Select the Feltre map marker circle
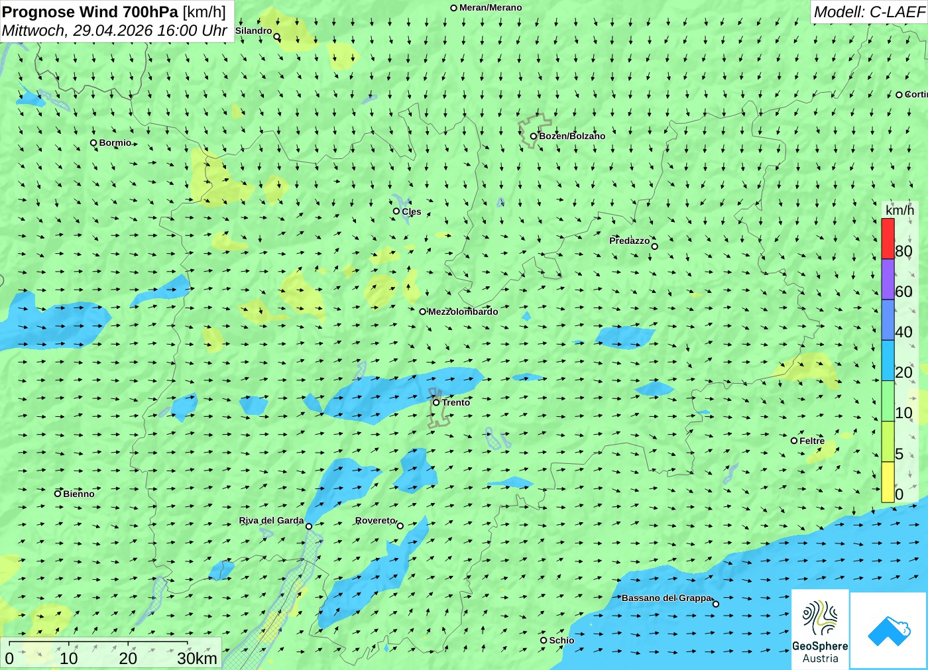Image resolution: width=928 pixels, height=670 pixels. pyautogui.click(x=794, y=441)
